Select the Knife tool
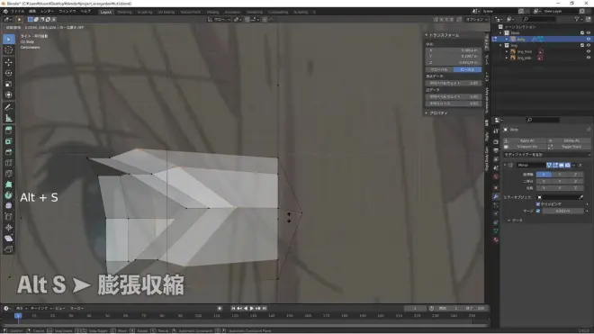Screen dimensions: 594x334 pyautogui.click(x=9, y=174)
